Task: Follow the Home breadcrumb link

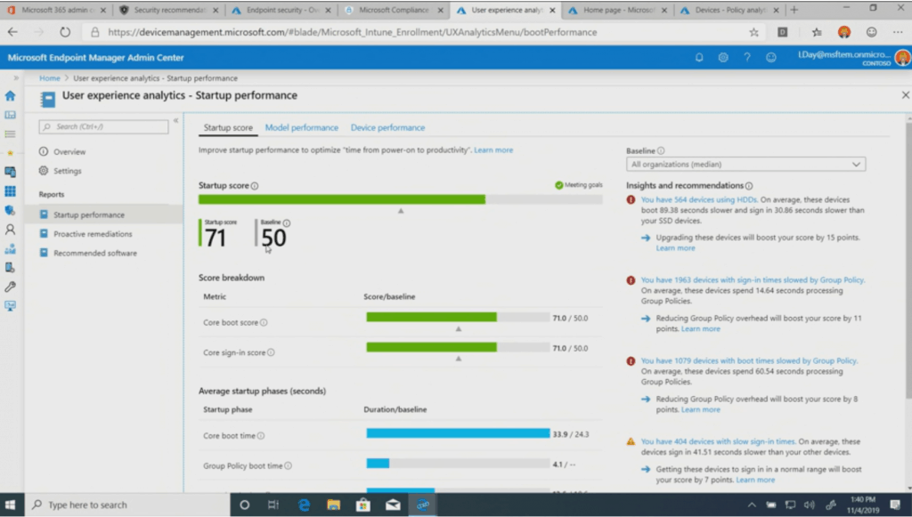Action: pyautogui.click(x=50, y=78)
